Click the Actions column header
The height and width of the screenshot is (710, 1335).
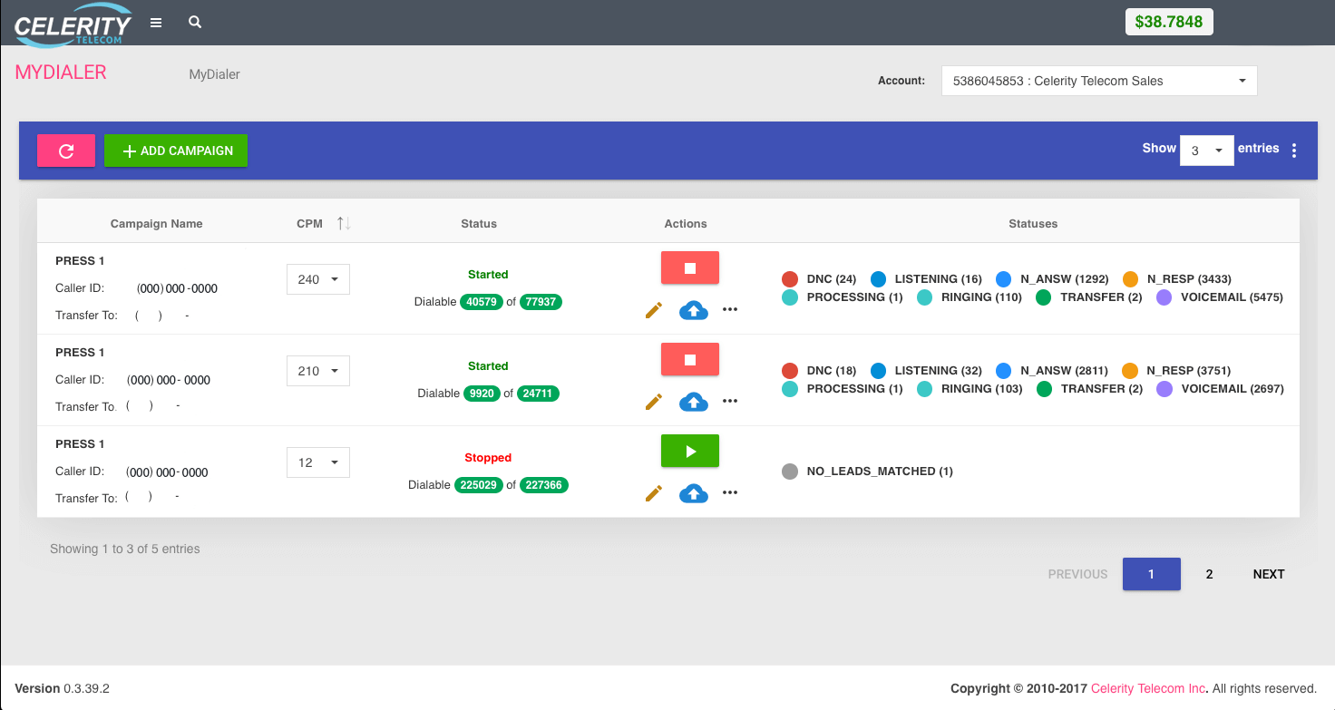[x=686, y=224]
